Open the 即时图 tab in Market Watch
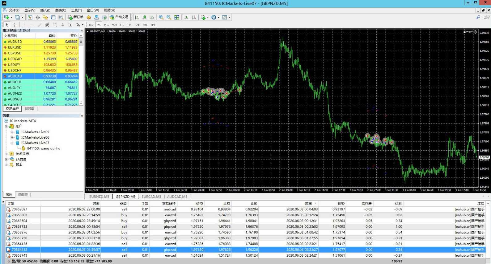 (29, 109)
